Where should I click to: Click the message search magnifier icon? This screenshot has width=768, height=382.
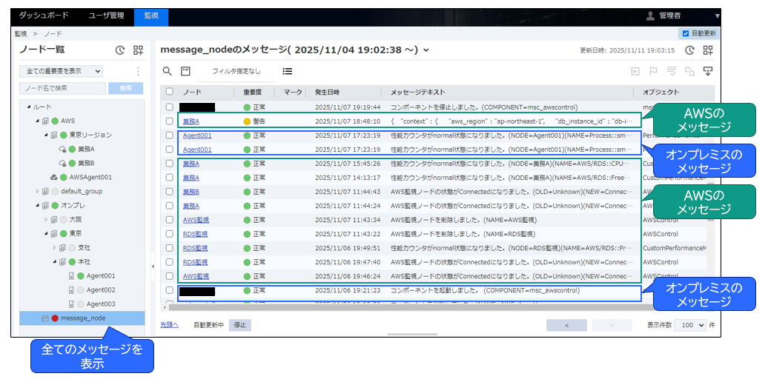[168, 71]
